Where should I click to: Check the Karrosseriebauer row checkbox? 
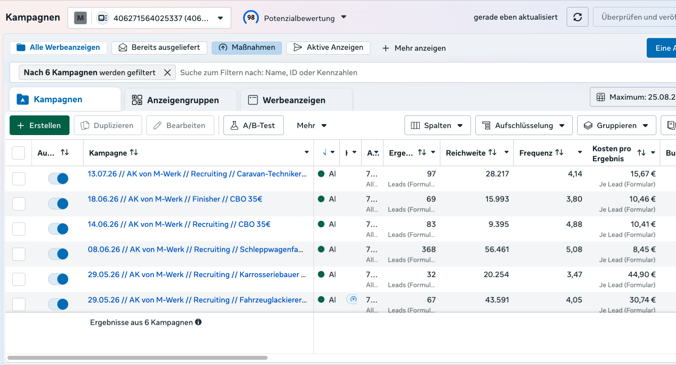tap(19, 279)
